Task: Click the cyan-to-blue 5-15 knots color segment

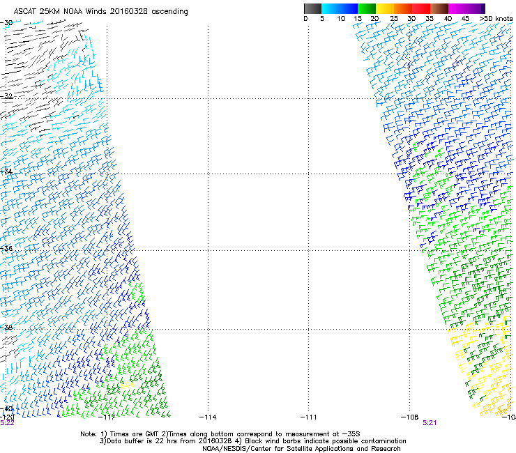Action: tap(340, 8)
